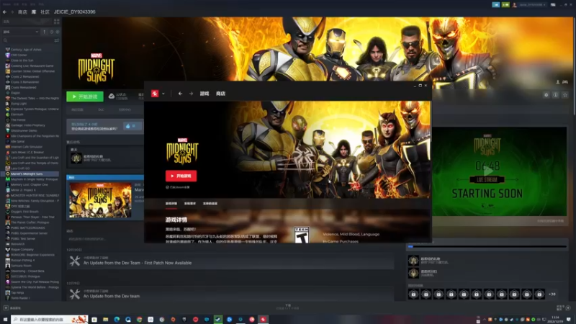Select Russian Fishing 4 in library list
Image resolution: width=576 pixels, height=324 pixels.
point(23,260)
